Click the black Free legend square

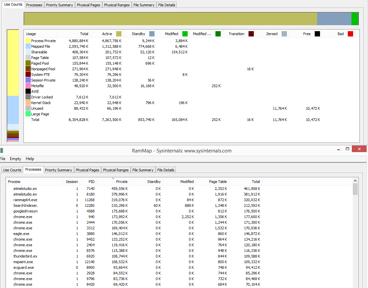pyautogui.click(x=317, y=34)
